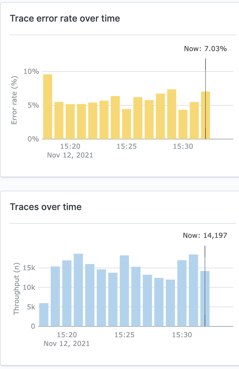This screenshot has height=369, width=239.
Task: Click the 10% gridline label on error chart
Action: (x=31, y=71)
